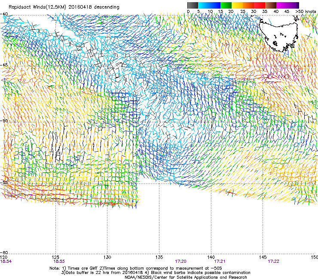Click the '>50 knots' legend label
The width and height of the screenshot is (318, 280).
click(306, 12)
